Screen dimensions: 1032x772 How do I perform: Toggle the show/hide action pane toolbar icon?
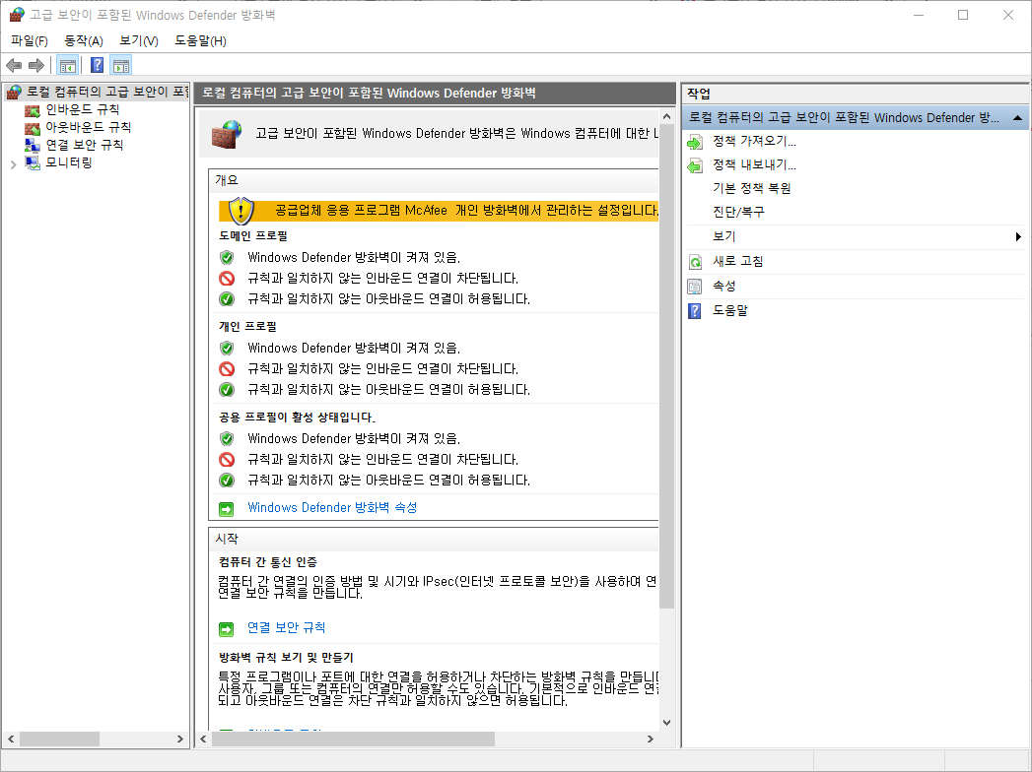click(121, 65)
